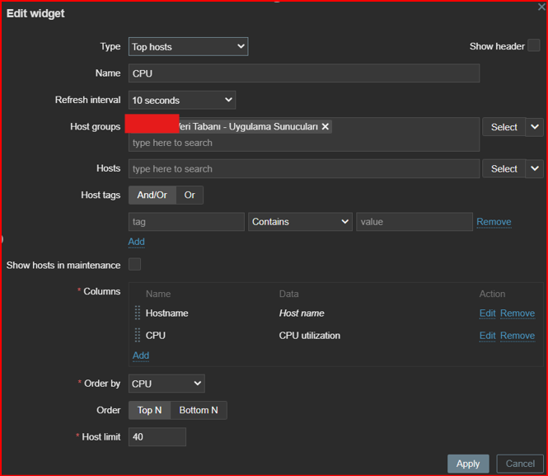Remove the Uygulama Sunucuları host group tag
Viewport: 548px width, 476px height.
(x=325, y=126)
